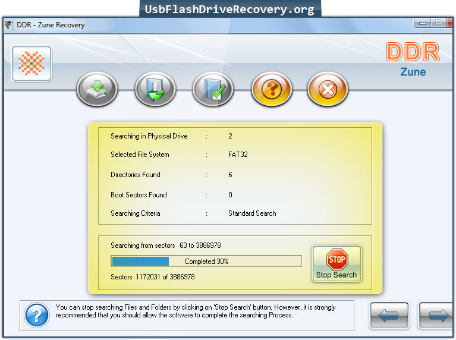The image size is (456, 340).
Task: Click 'Searching from sectors 63 to 3886978' text
Action: coord(165,245)
